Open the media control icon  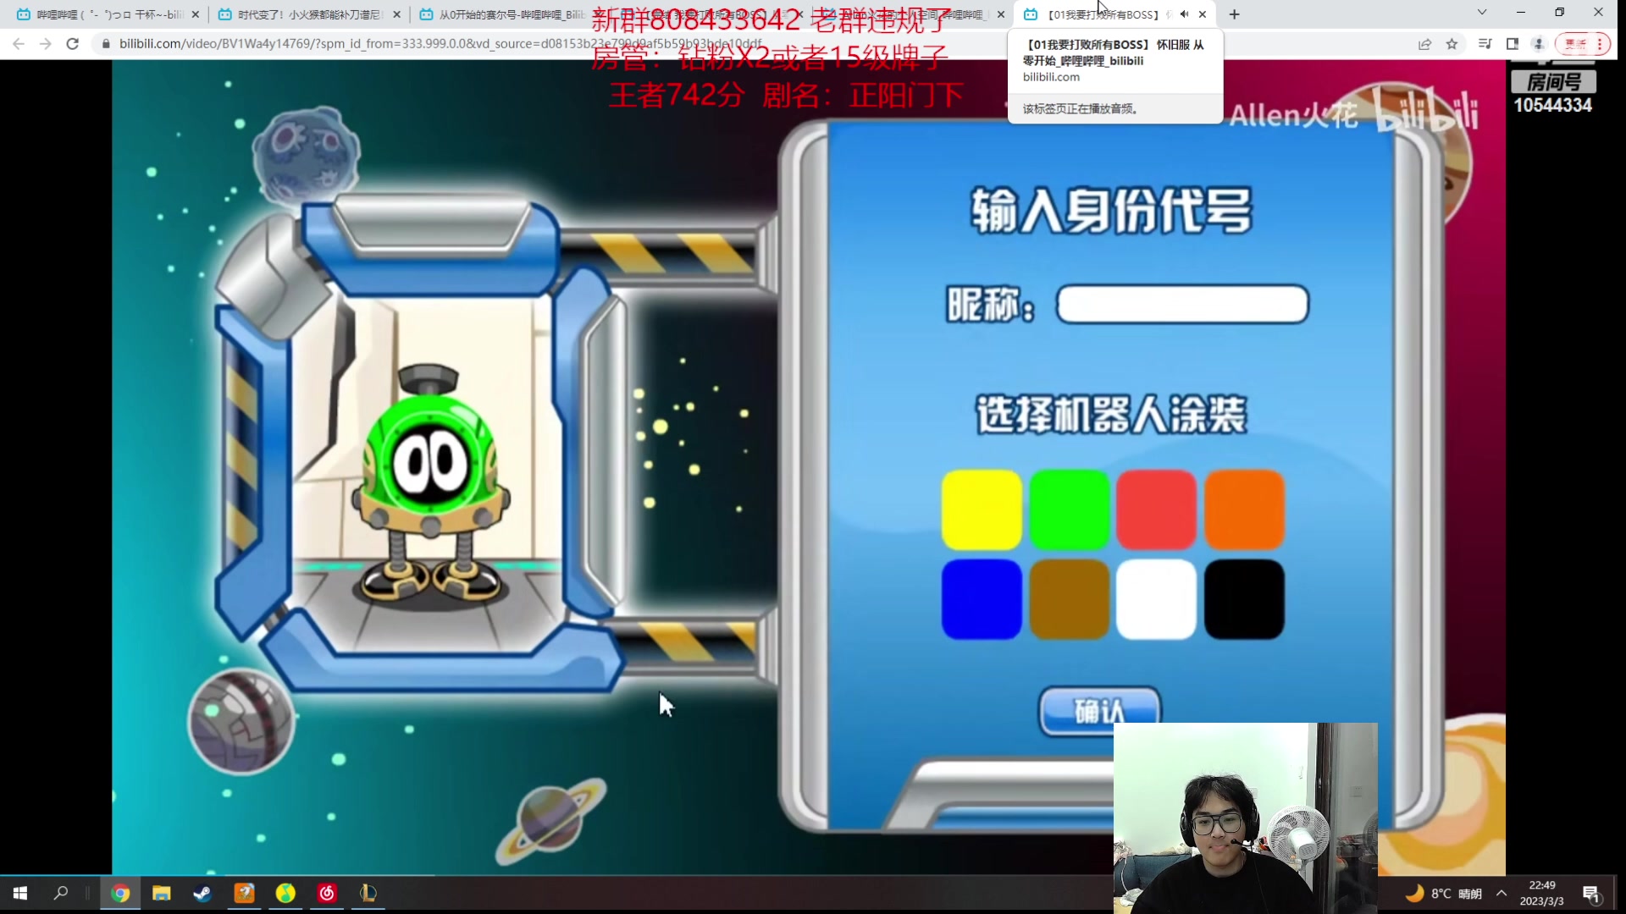click(1485, 44)
